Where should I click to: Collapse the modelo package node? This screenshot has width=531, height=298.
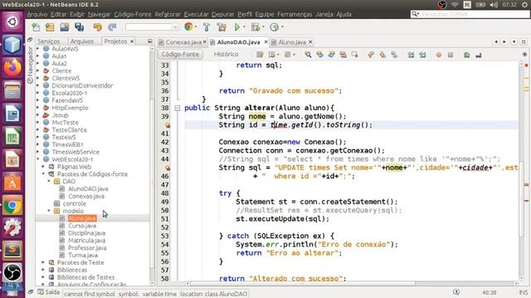49,211
